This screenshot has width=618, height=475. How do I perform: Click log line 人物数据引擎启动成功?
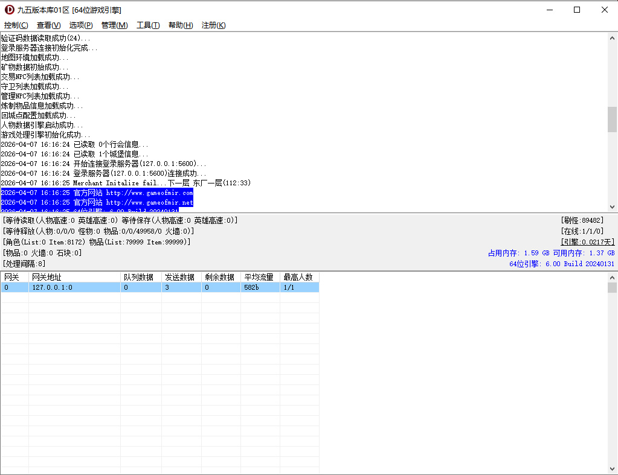coord(42,126)
